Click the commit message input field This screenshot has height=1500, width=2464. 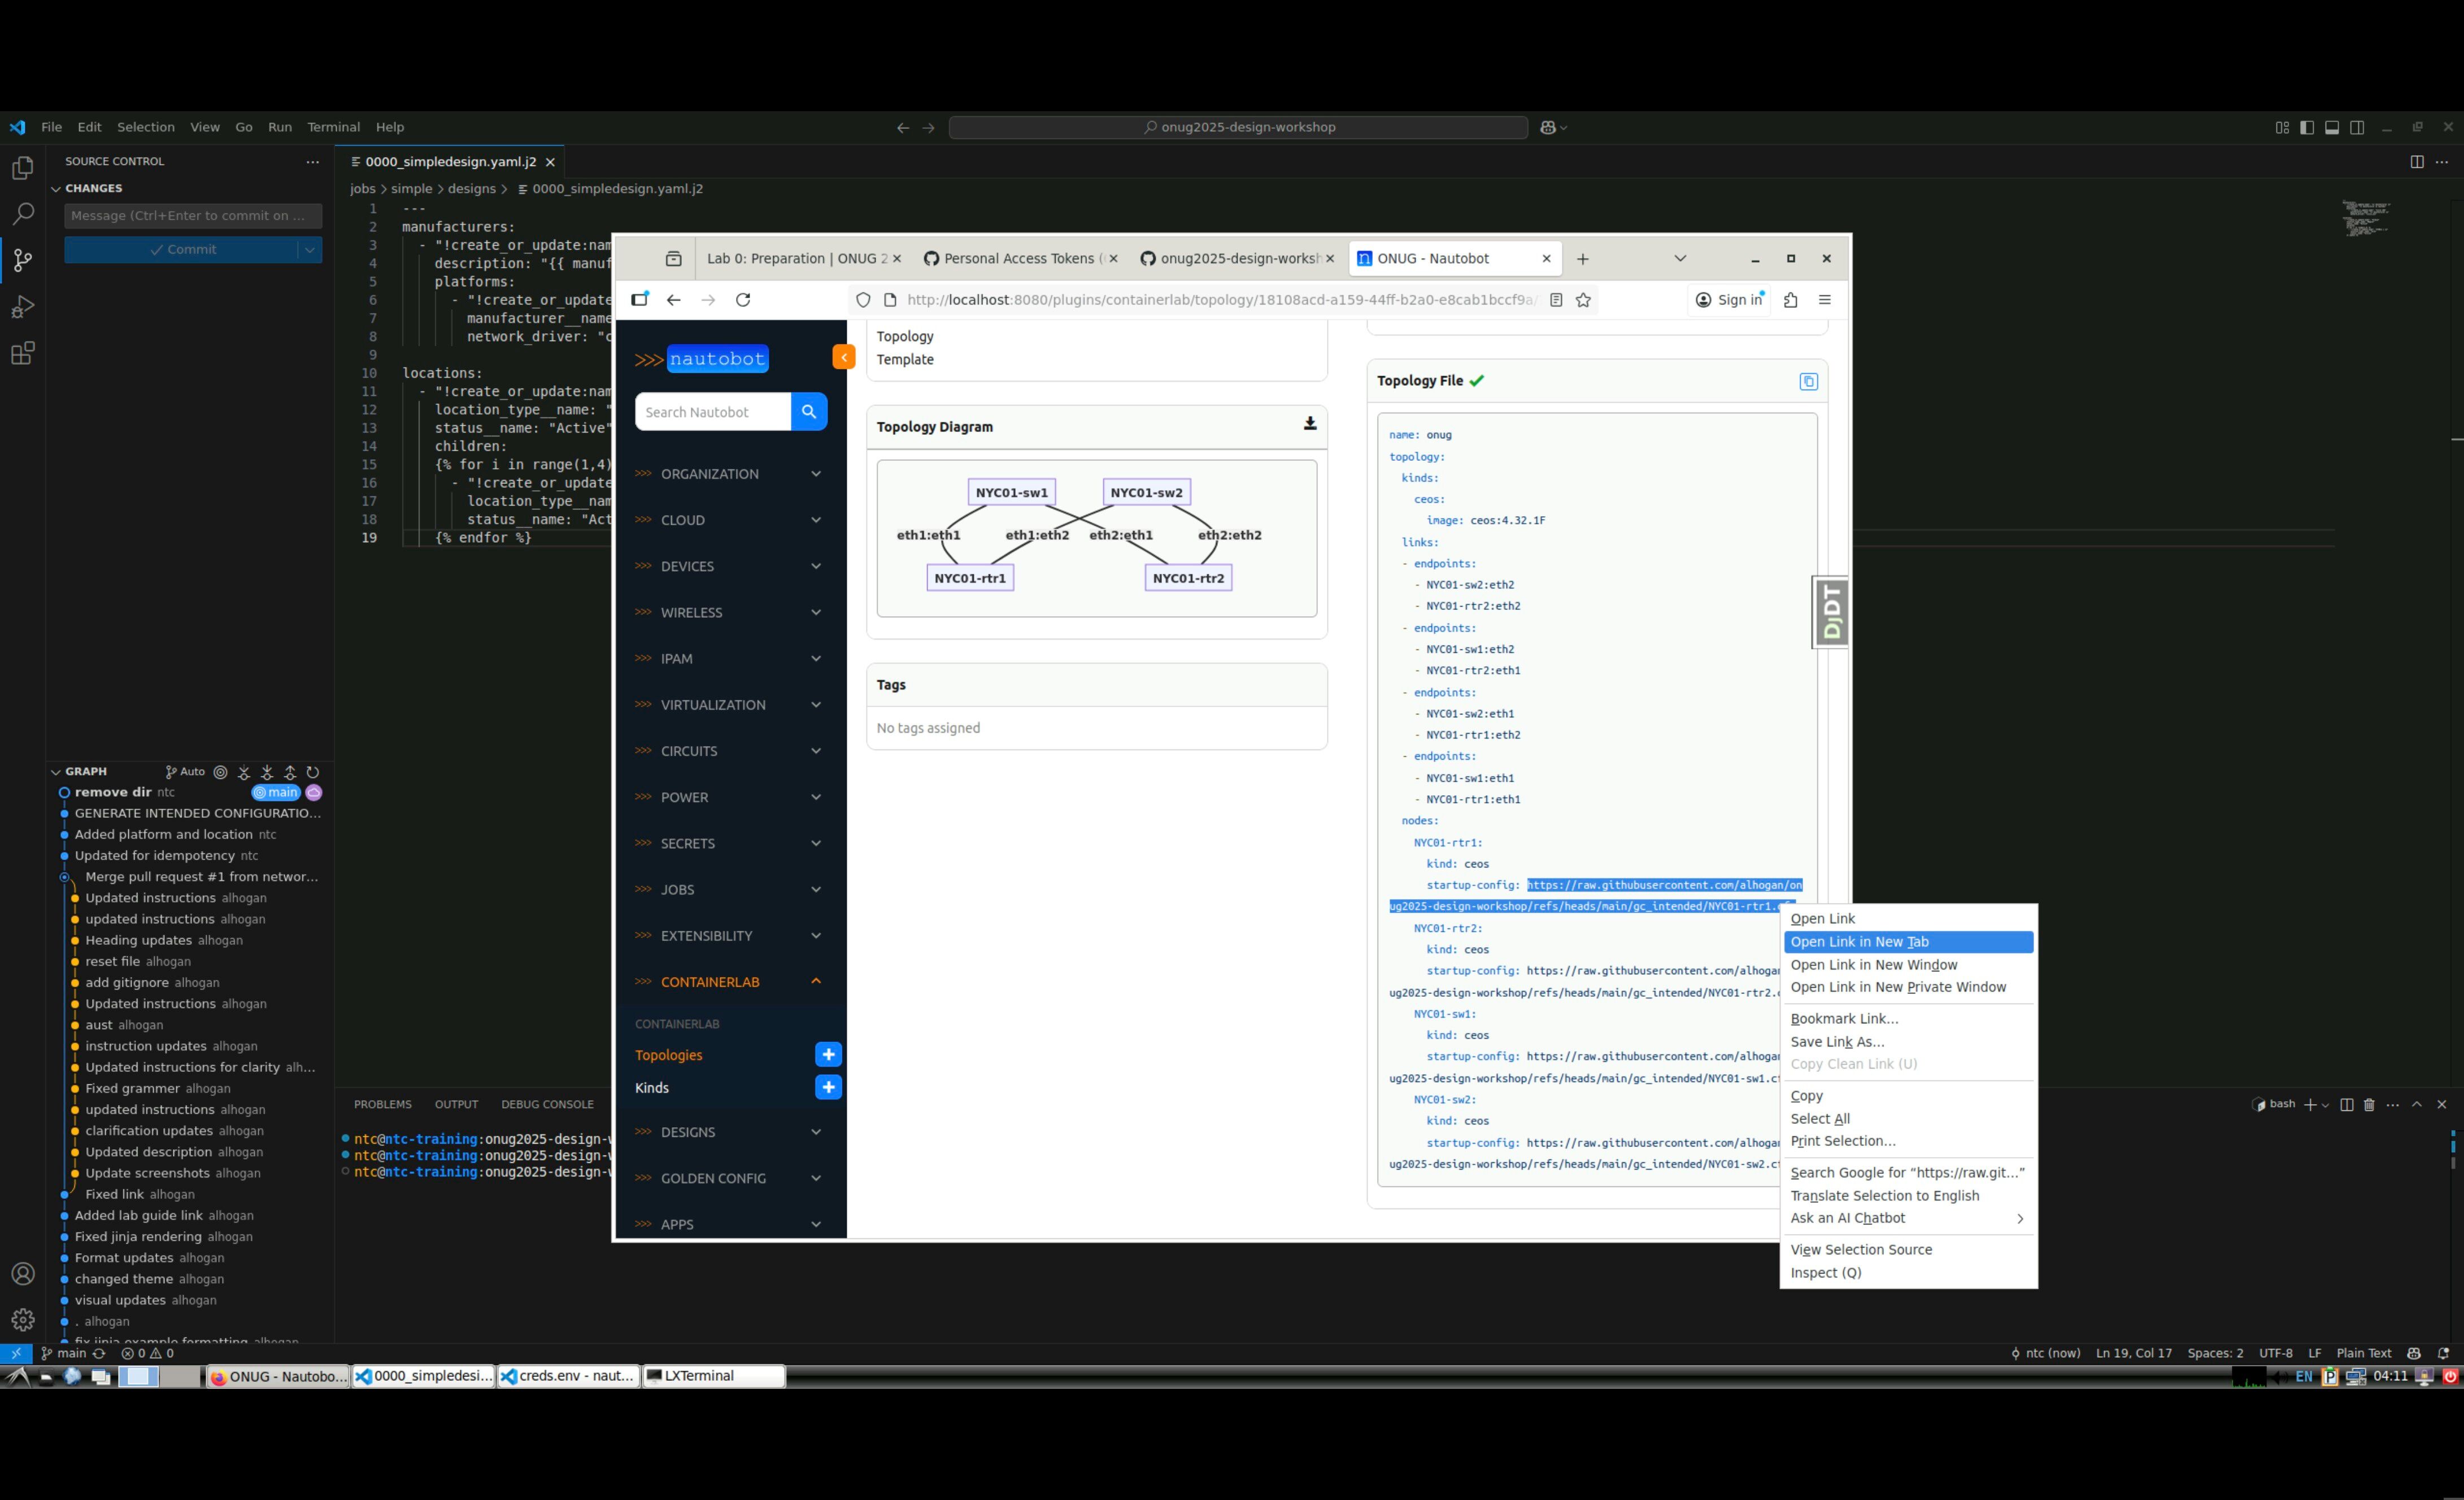click(x=192, y=216)
